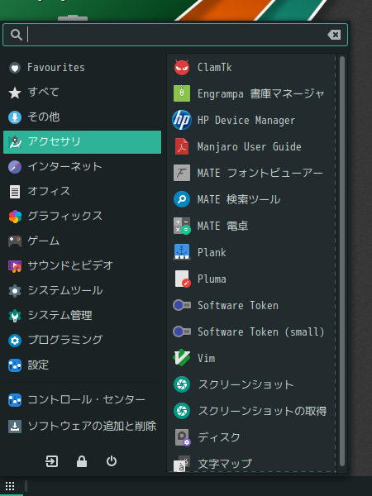Launch ディスク disk utility icon

pyautogui.click(x=182, y=437)
